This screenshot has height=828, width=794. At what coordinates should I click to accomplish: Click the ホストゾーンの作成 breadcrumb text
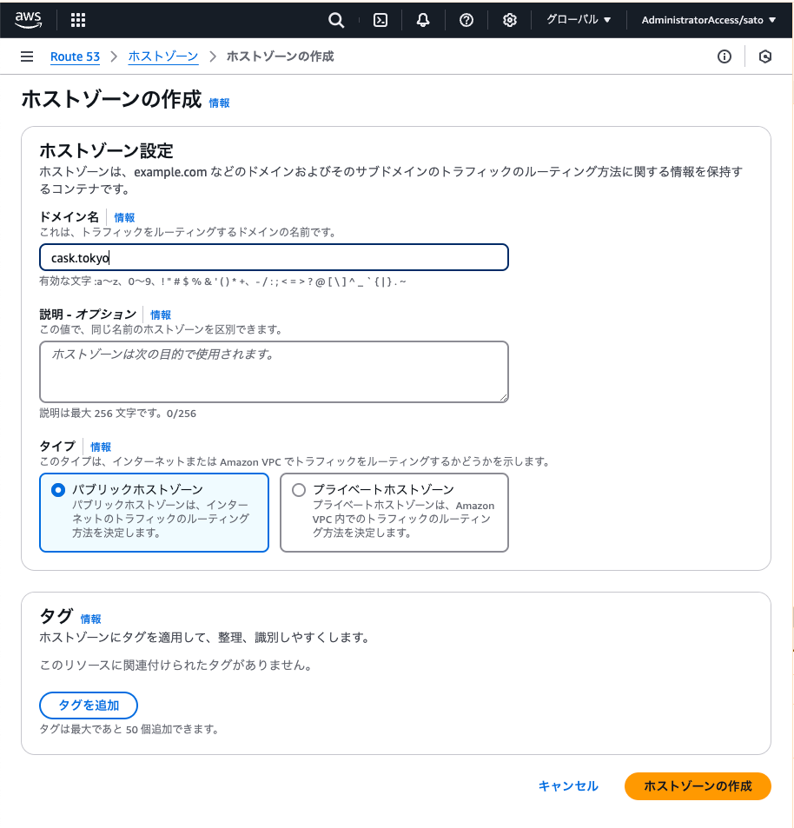coord(281,56)
